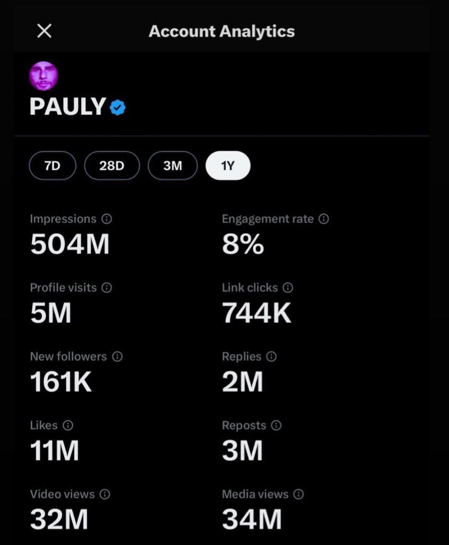Click info icon beside Reposts
Viewport: 449px width, 545px height.
tap(276, 426)
